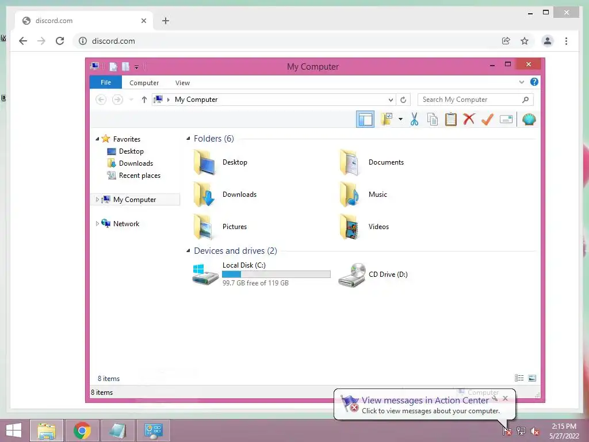The height and width of the screenshot is (442, 589).
Task: Collapse the Favorites tree section
Action: point(97,139)
